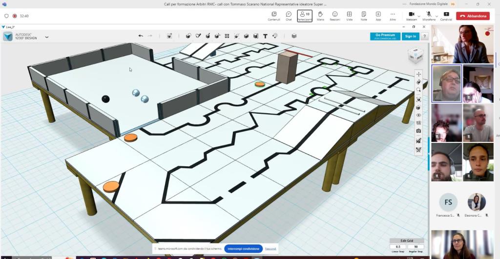The height and width of the screenshot is (259, 500).
Task: Open the view style cube option
Action: tap(418, 108)
